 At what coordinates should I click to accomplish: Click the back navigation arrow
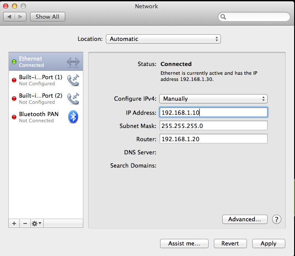pos(9,17)
